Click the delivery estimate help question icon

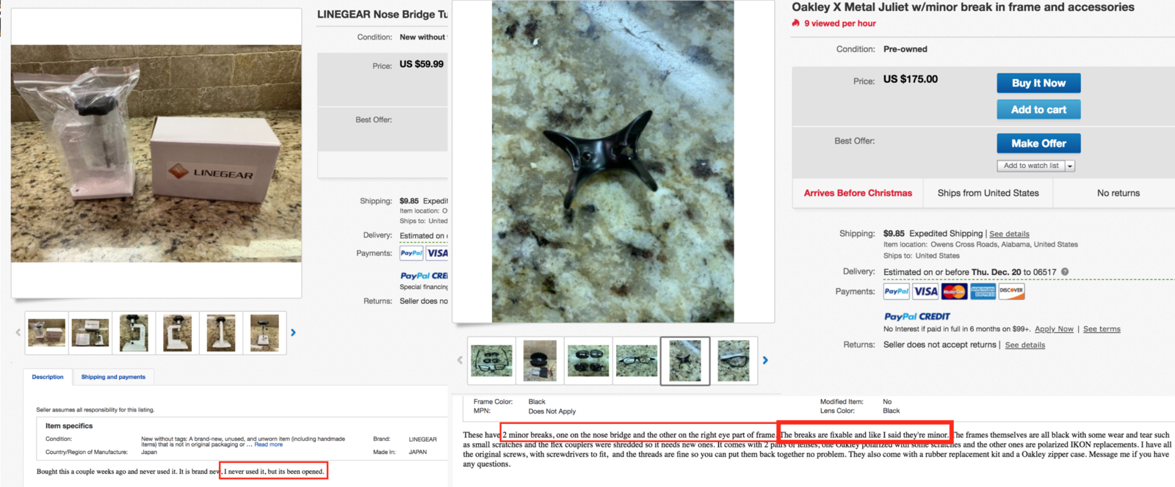click(1065, 272)
